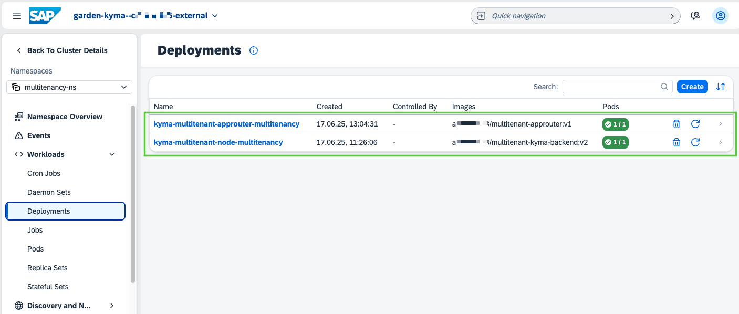Viewport: 739px width, 314px height.
Task: Click the node-multitenancy 1 / 1 pods badge
Action: (616, 142)
